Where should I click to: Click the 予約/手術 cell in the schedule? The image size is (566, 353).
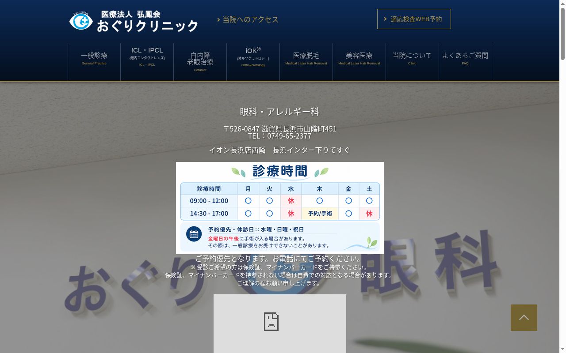[x=320, y=214]
